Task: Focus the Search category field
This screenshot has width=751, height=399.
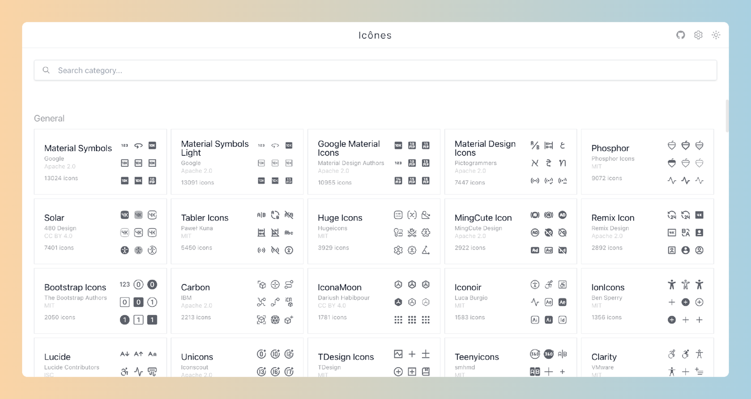Action: [x=375, y=70]
